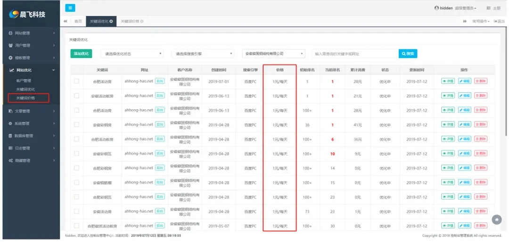This screenshot has width=509, height=242.
Task: Switch to the 关键词价格 tab
Action: [131, 21]
